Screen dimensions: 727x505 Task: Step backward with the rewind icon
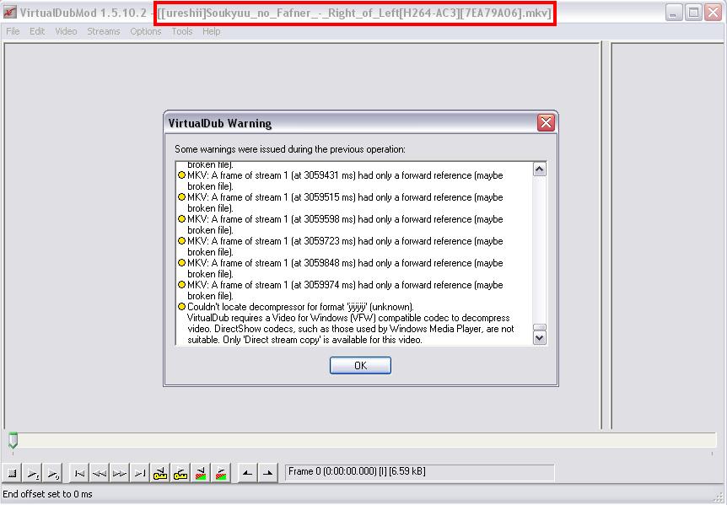coord(100,473)
